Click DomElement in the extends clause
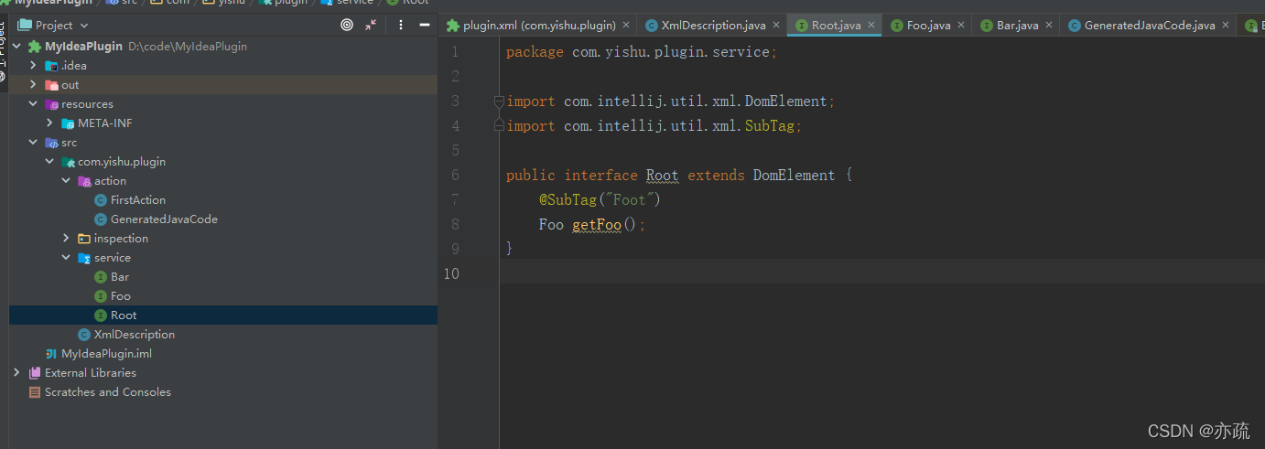 tap(794, 176)
